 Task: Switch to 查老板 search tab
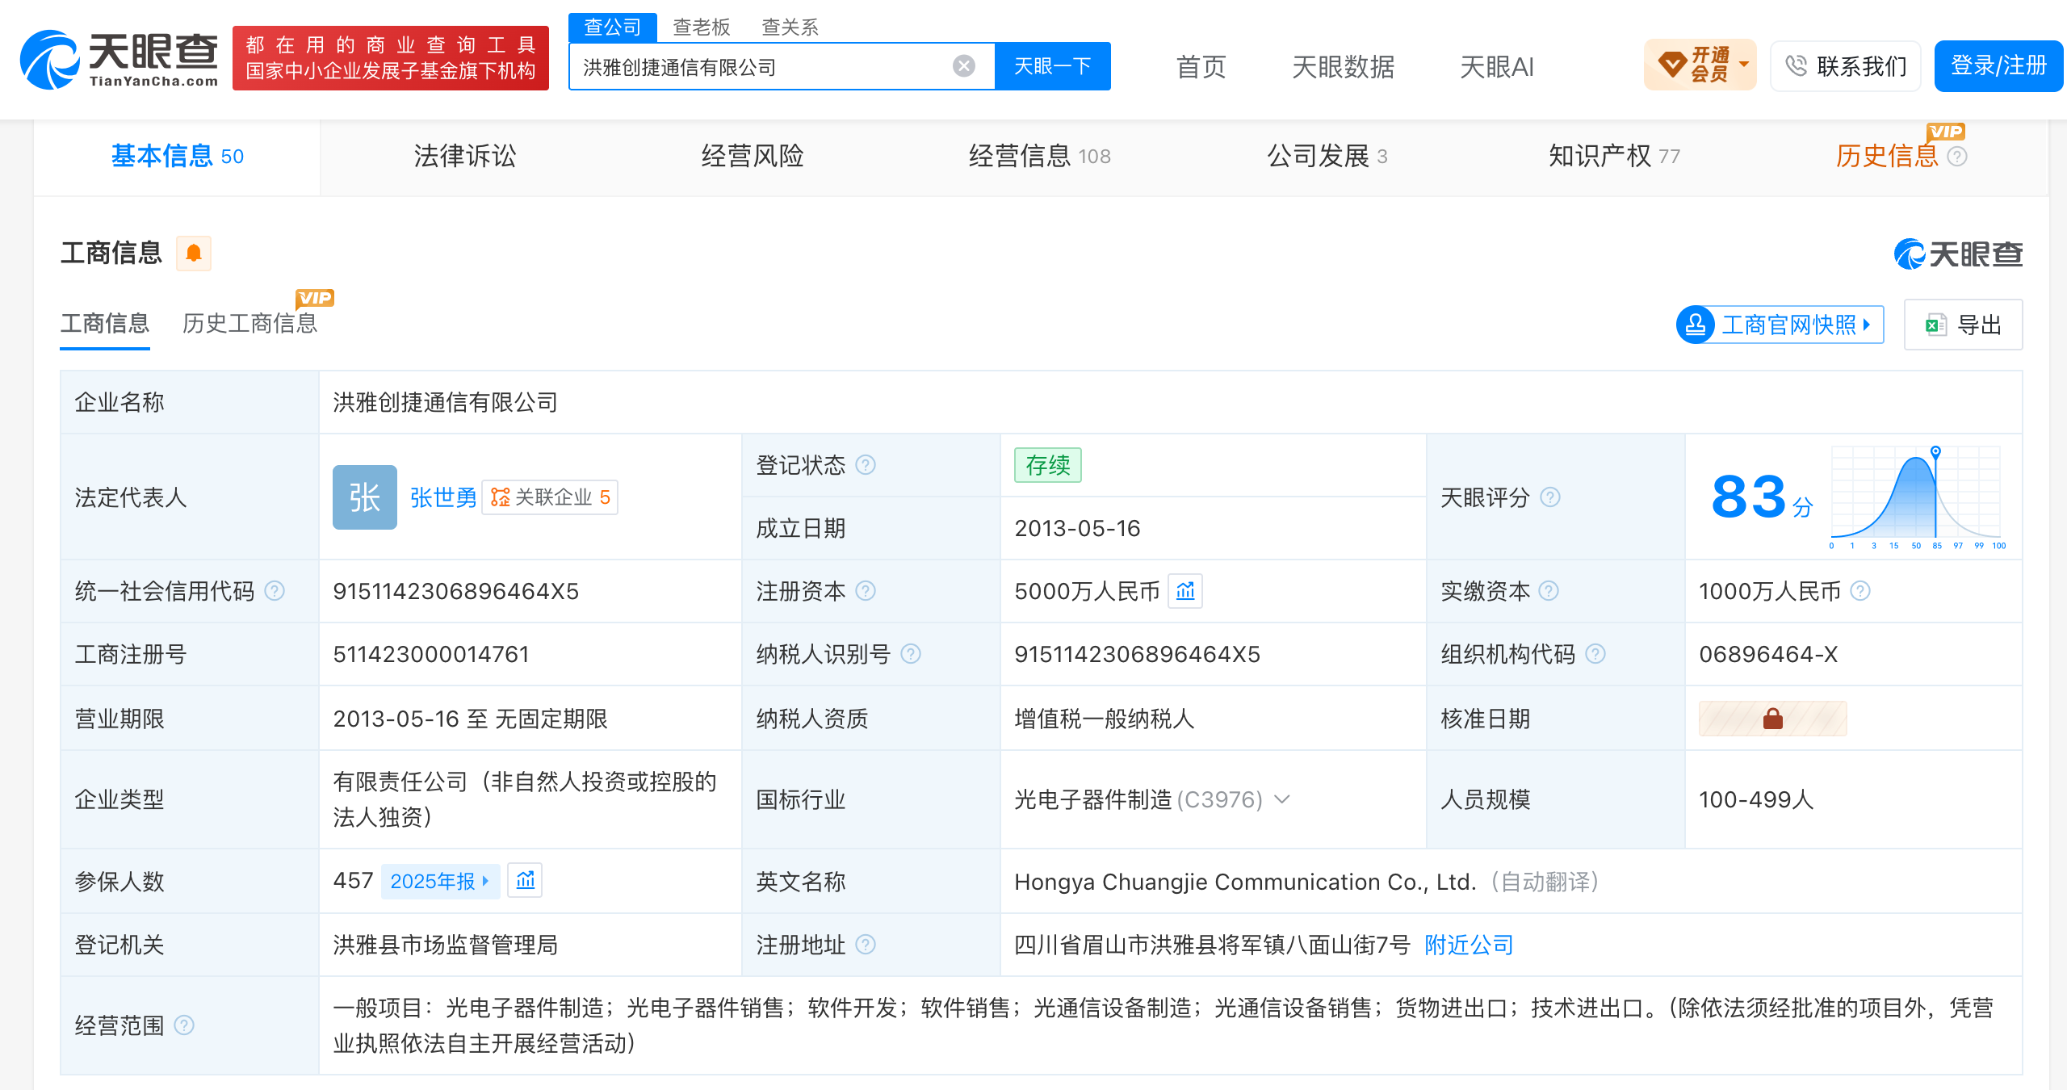pyautogui.click(x=702, y=27)
